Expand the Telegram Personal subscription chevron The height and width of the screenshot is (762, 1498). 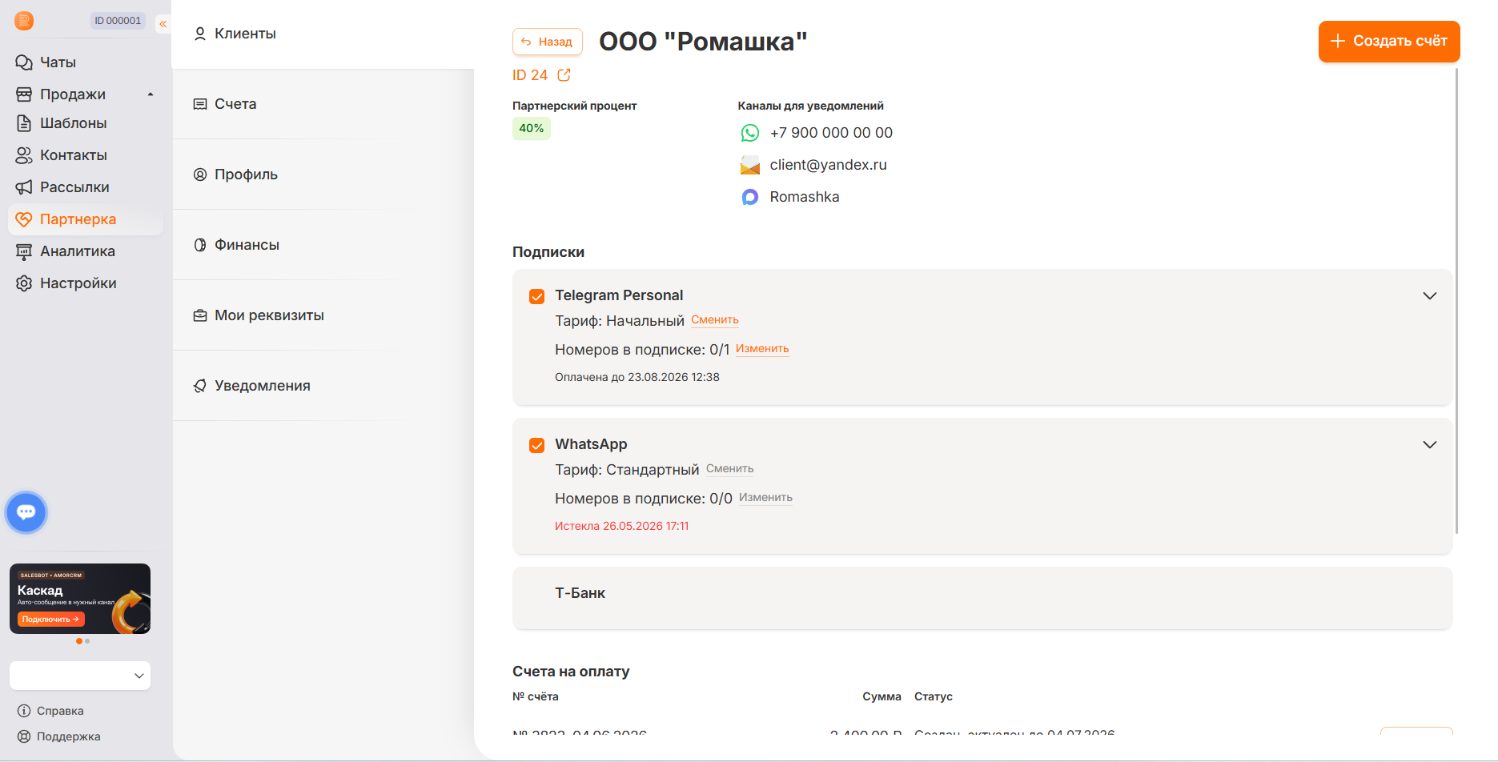pyautogui.click(x=1430, y=296)
